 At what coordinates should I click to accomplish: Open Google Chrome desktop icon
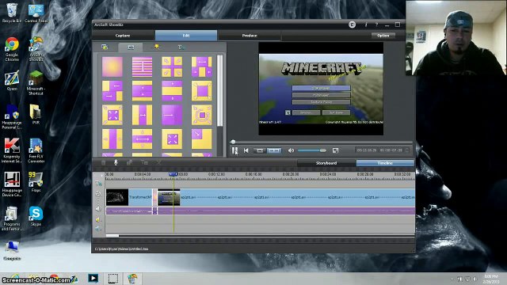click(x=12, y=49)
